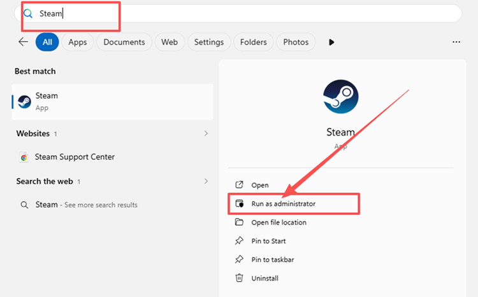Click the Search the web heading
The height and width of the screenshot is (297, 478).
(x=45, y=181)
